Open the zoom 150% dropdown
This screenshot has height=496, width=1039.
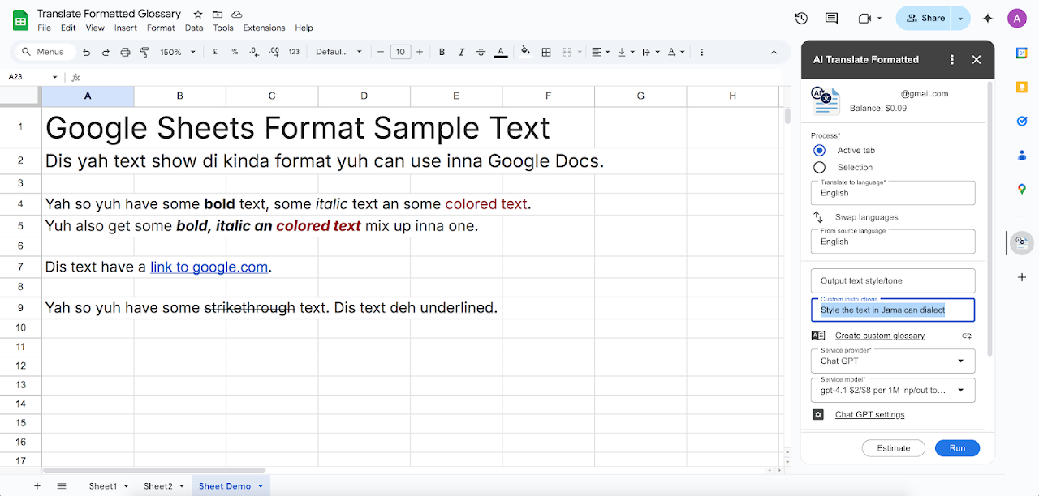tap(178, 52)
